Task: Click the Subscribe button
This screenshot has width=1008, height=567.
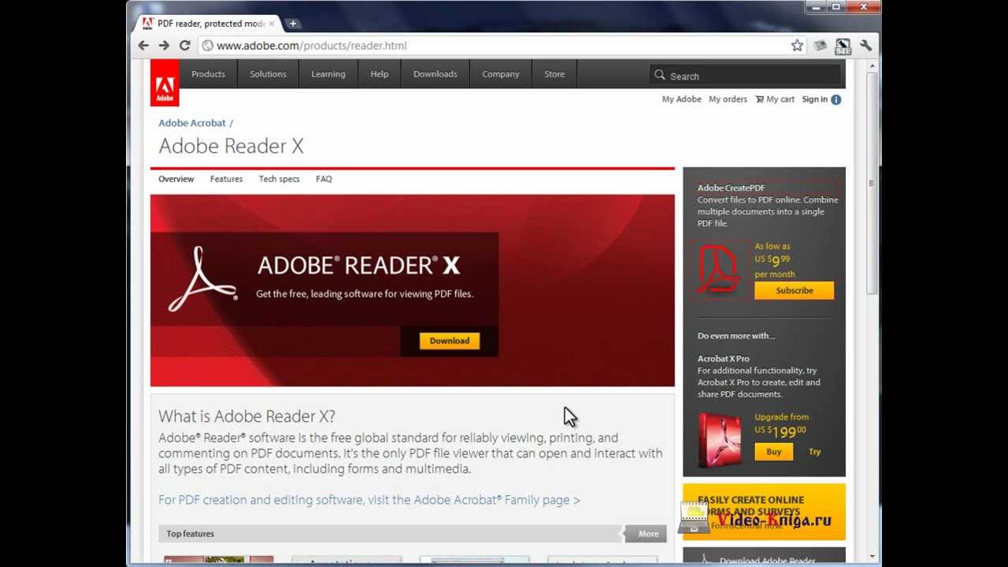Action: [794, 291]
